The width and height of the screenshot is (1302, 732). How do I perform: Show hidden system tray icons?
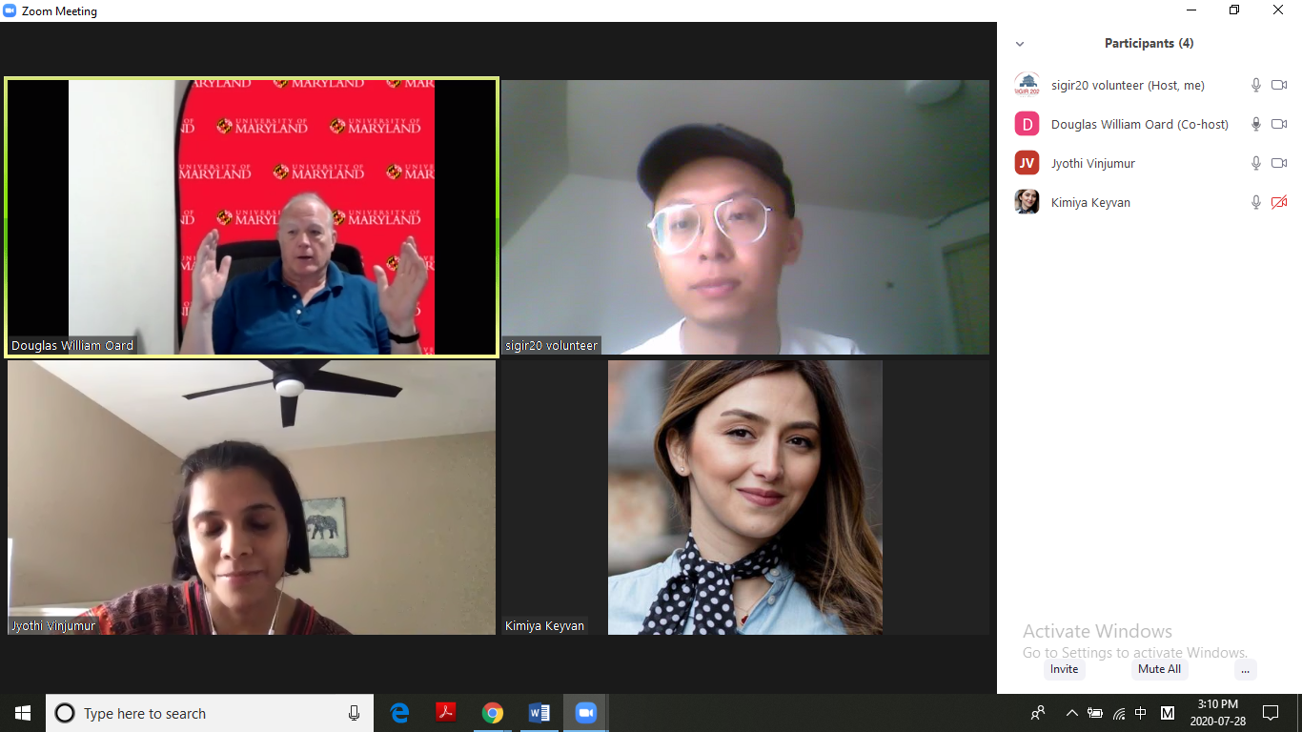[1071, 713]
